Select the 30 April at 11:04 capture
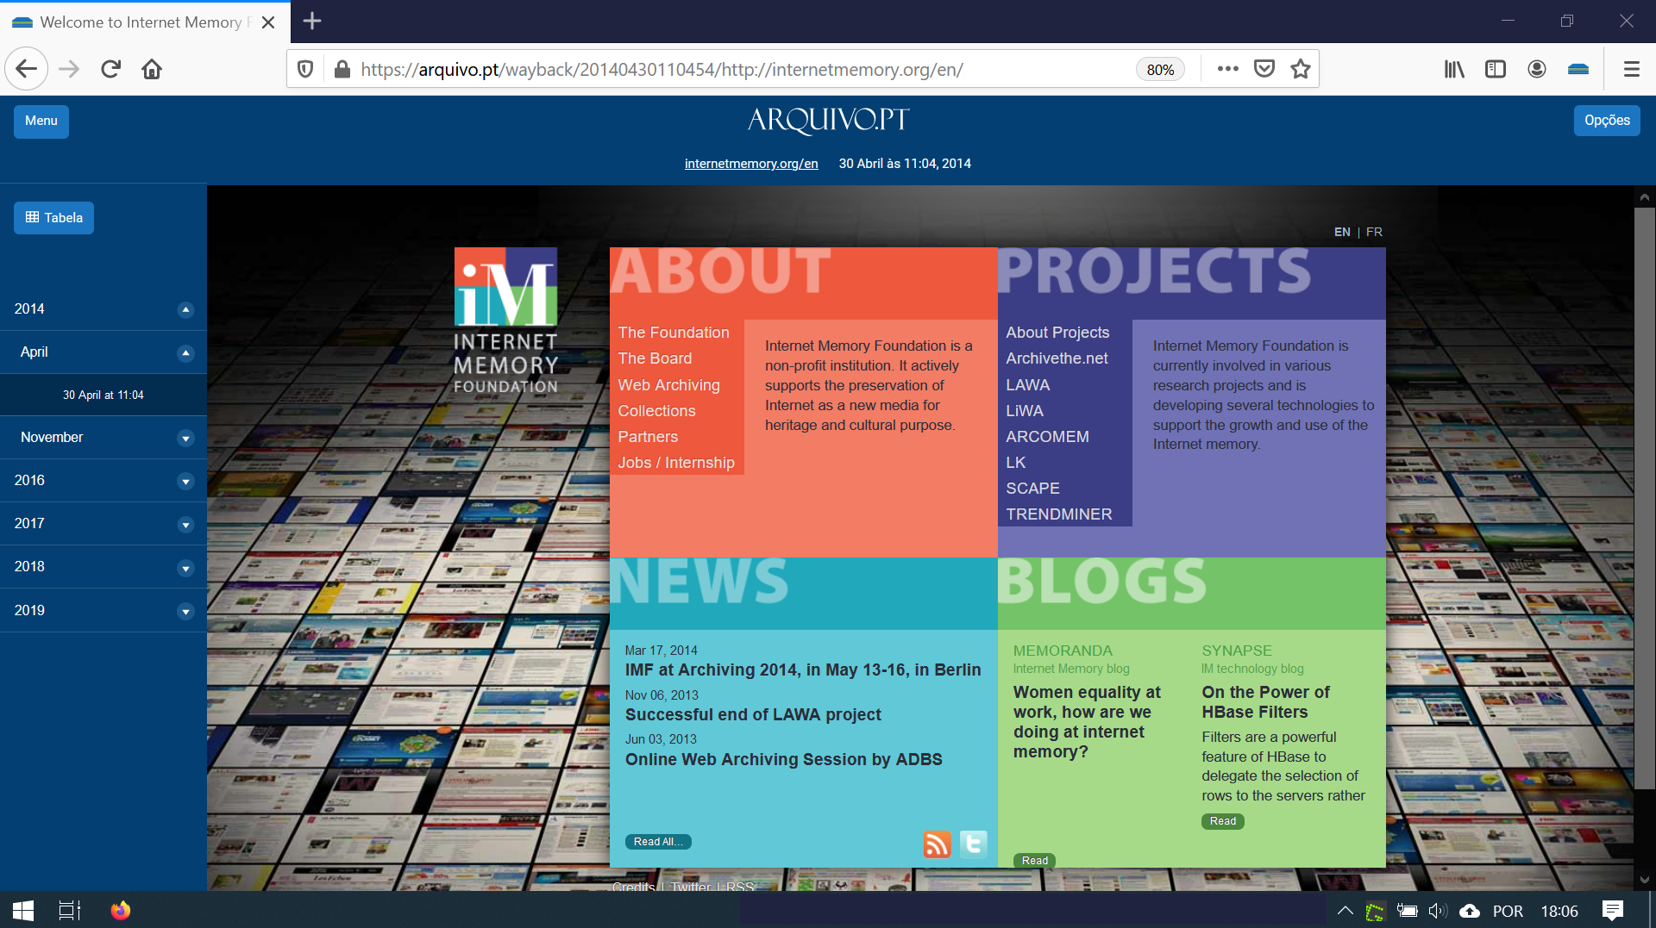 click(103, 395)
